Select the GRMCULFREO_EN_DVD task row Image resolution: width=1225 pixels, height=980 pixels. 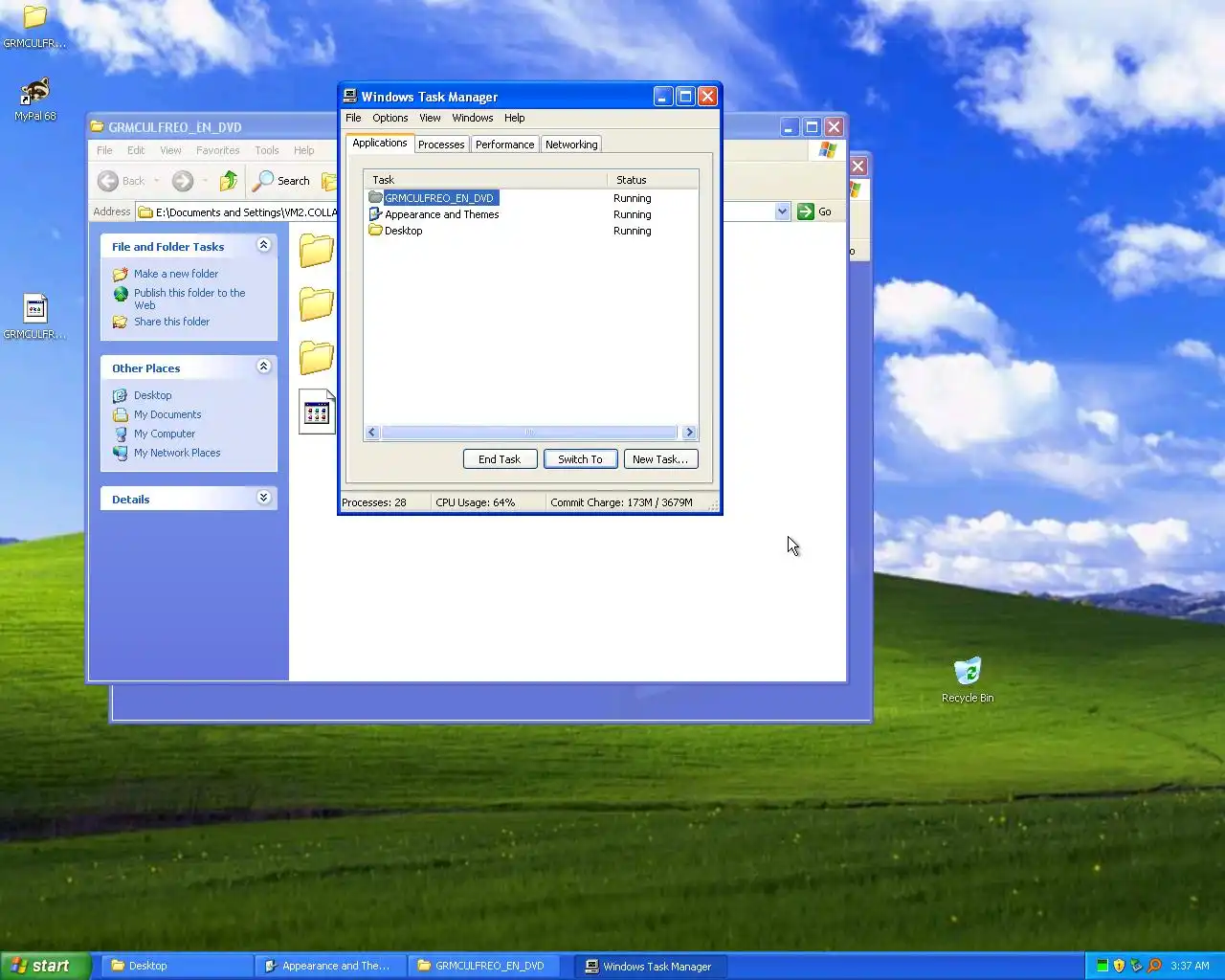(x=531, y=198)
